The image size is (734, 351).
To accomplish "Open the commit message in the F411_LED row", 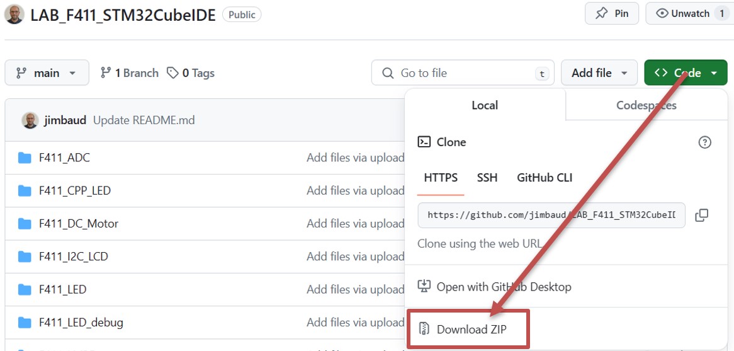I will click(x=355, y=290).
